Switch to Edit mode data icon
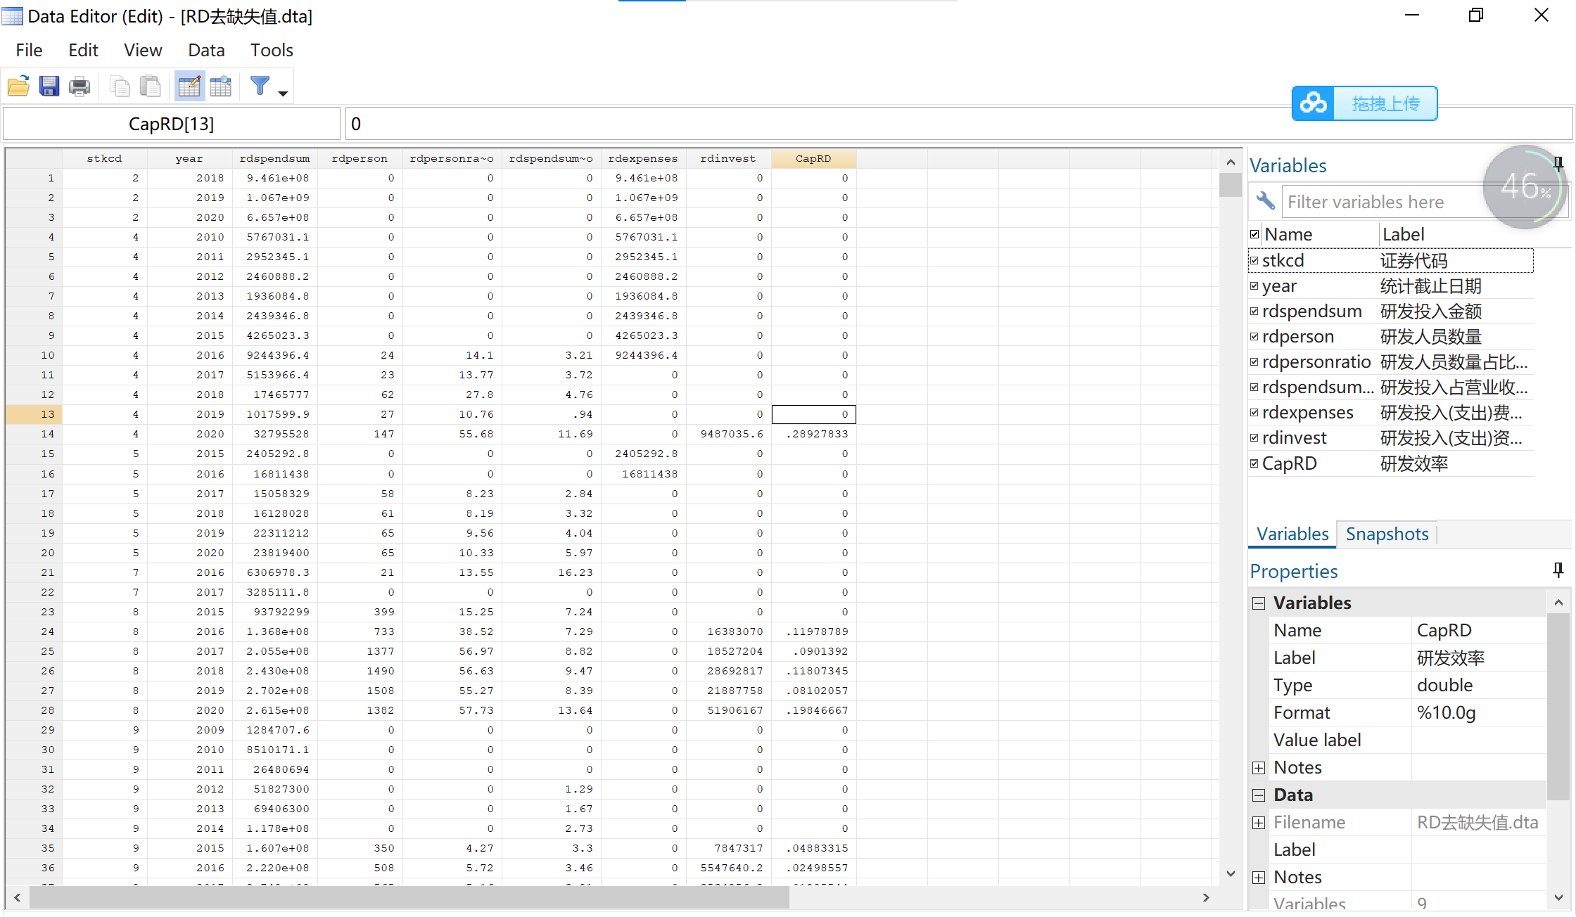Viewport: 1576px width, 917px height. coord(189,86)
